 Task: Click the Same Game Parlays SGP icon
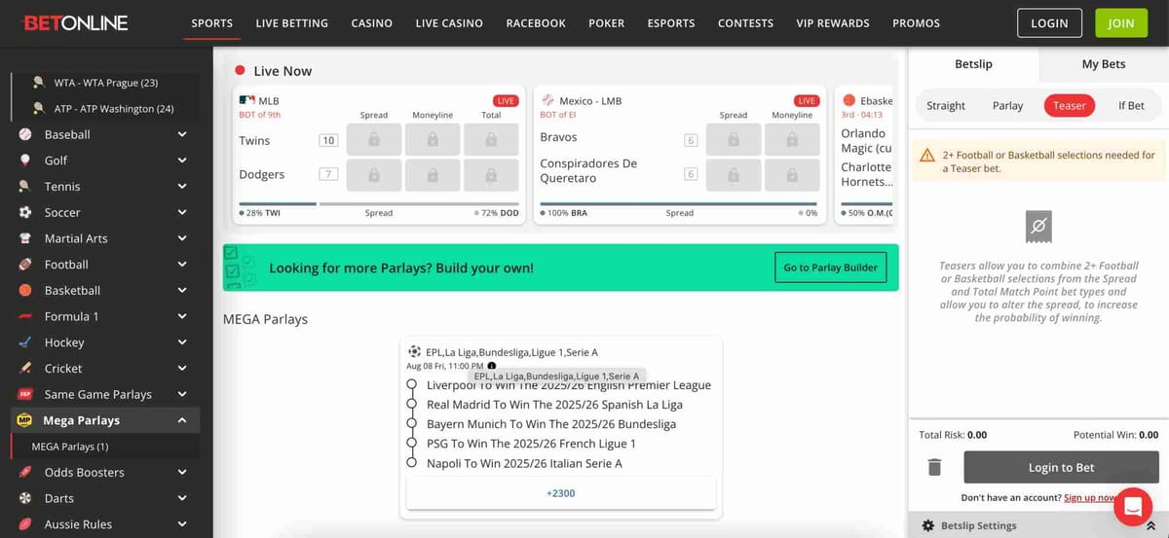25,394
